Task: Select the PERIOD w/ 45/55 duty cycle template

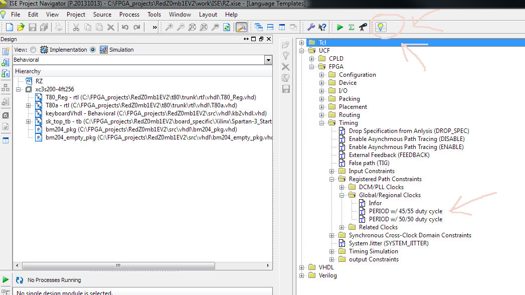Action: tap(406, 211)
